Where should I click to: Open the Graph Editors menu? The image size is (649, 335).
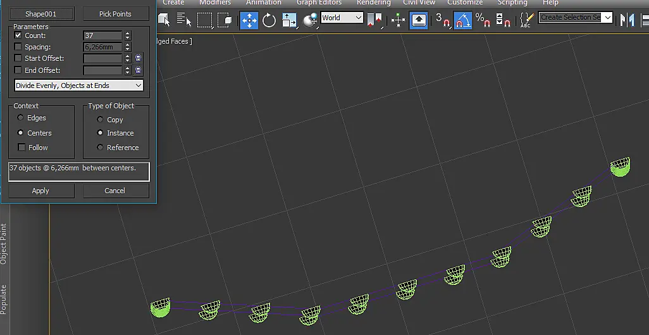coord(319,3)
